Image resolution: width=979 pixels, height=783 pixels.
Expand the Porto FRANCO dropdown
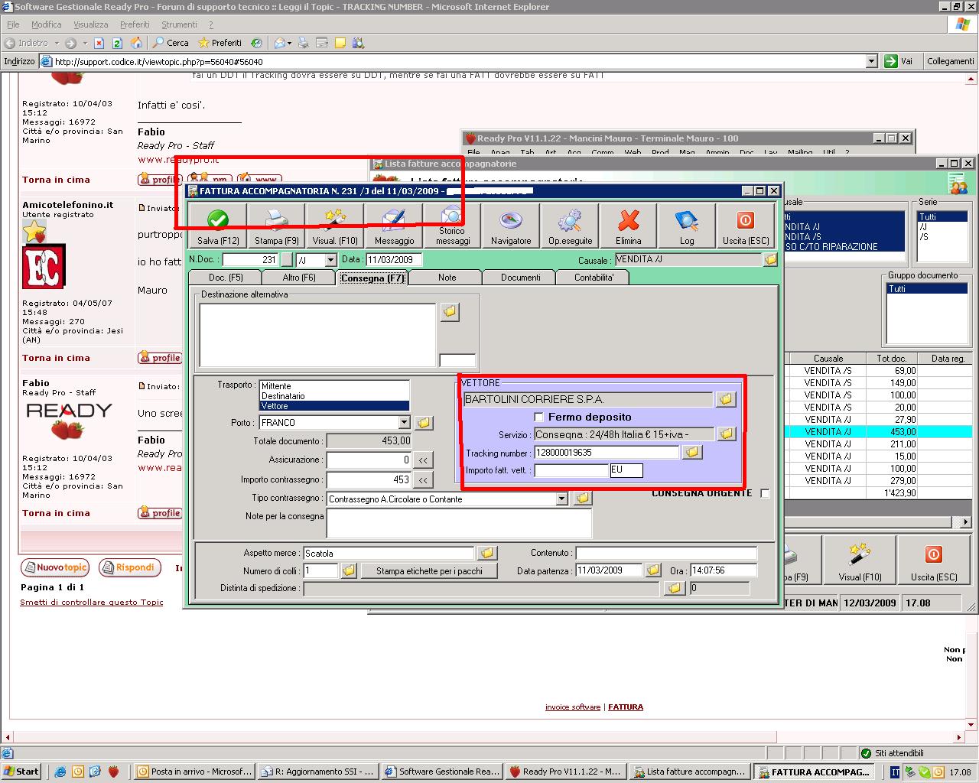(x=404, y=423)
